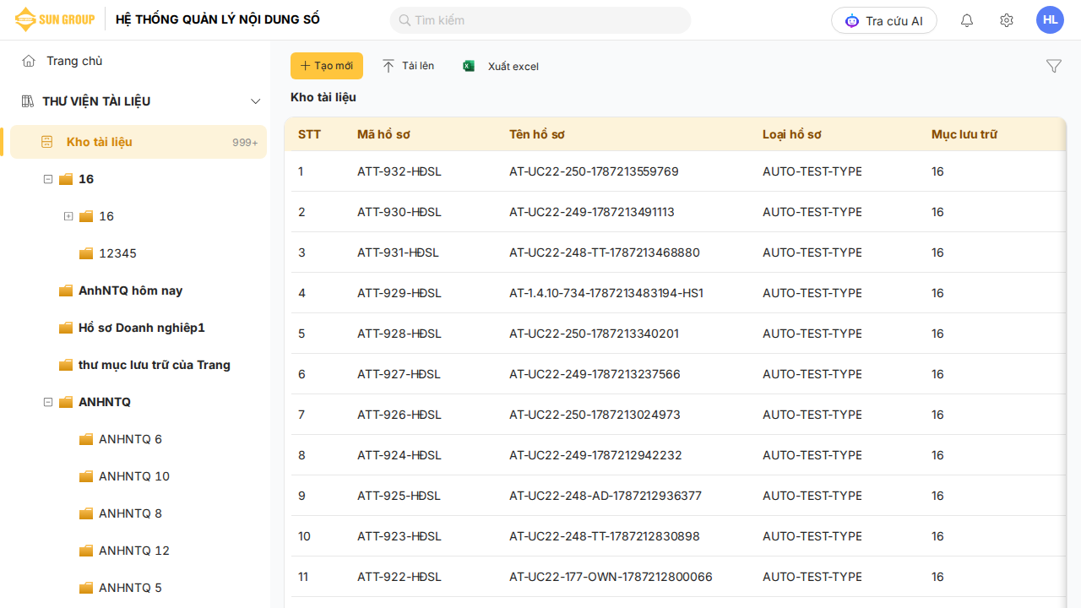The image size is (1081, 608).
Task: Click the robot icon in Tra cứu AI
Action: 852,20
